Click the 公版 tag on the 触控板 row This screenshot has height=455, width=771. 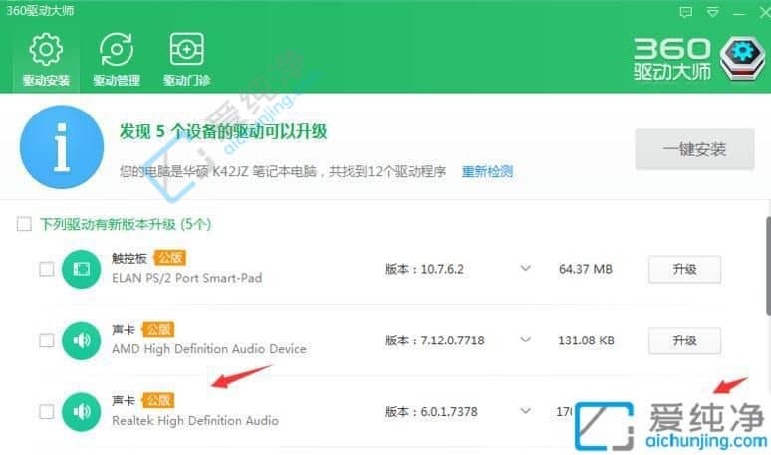(169, 258)
